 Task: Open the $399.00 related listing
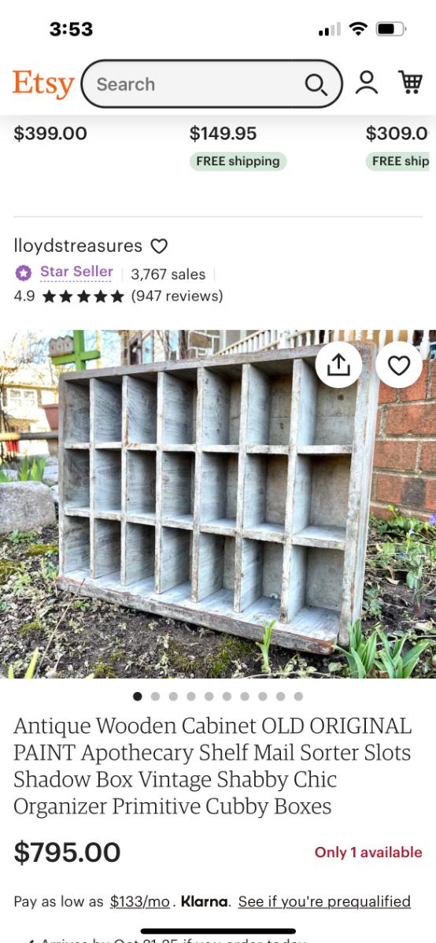tap(50, 134)
